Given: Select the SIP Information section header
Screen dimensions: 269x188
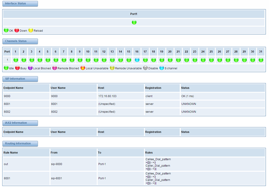Looking at the screenshot, I should click(20, 79).
